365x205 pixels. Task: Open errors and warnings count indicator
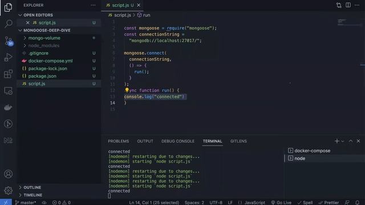62,203
